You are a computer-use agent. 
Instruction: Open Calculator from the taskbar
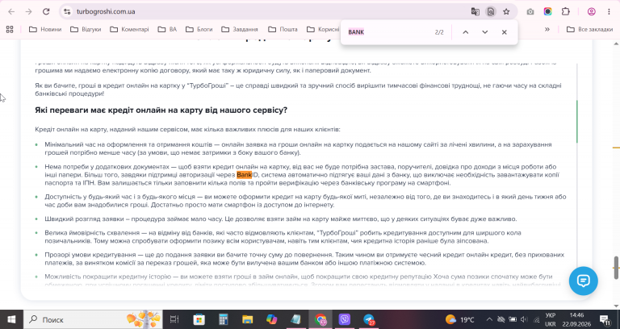click(224, 319)
